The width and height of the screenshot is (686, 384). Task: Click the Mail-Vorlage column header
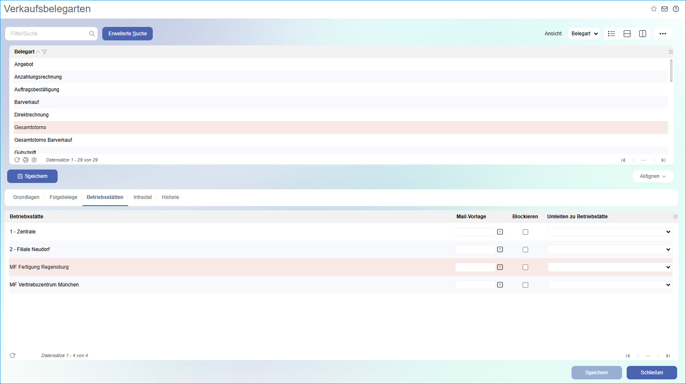click(x=471, y=217)
